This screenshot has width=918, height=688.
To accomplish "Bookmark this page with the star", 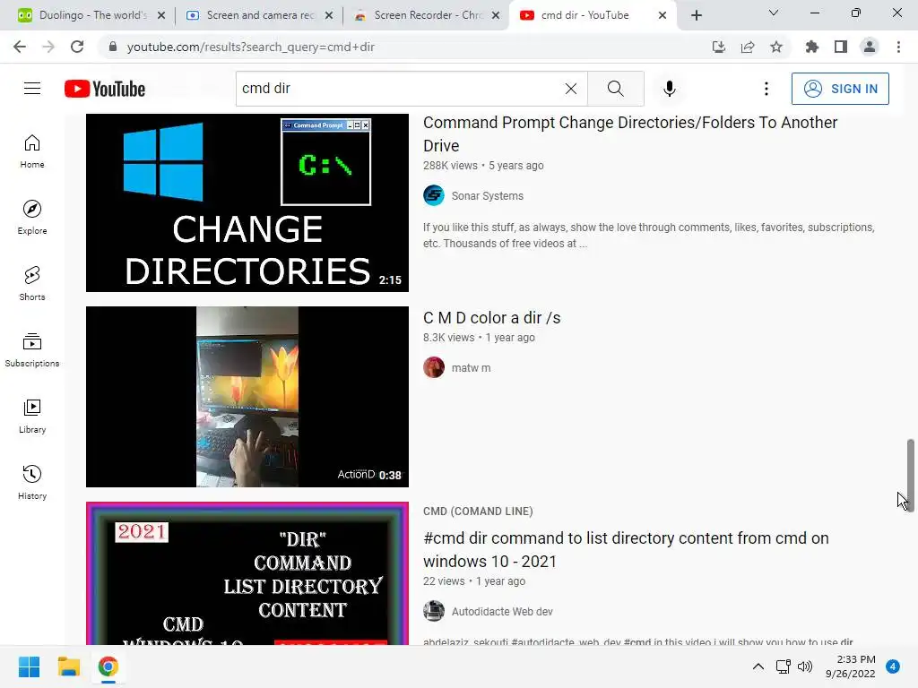I will 776,47.
